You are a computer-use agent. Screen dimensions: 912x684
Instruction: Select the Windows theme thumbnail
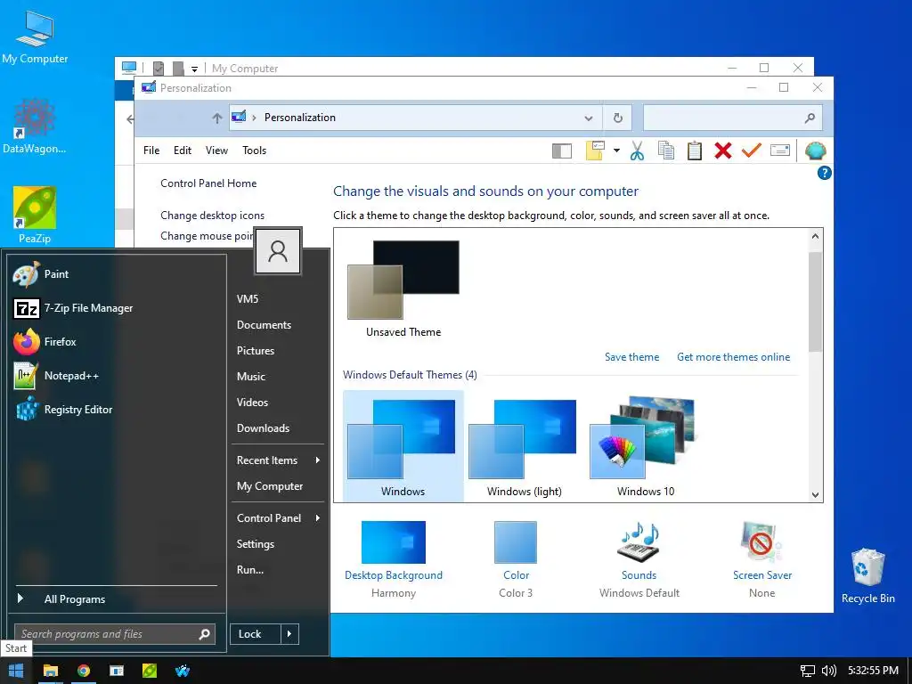click(x=403, y=446)
